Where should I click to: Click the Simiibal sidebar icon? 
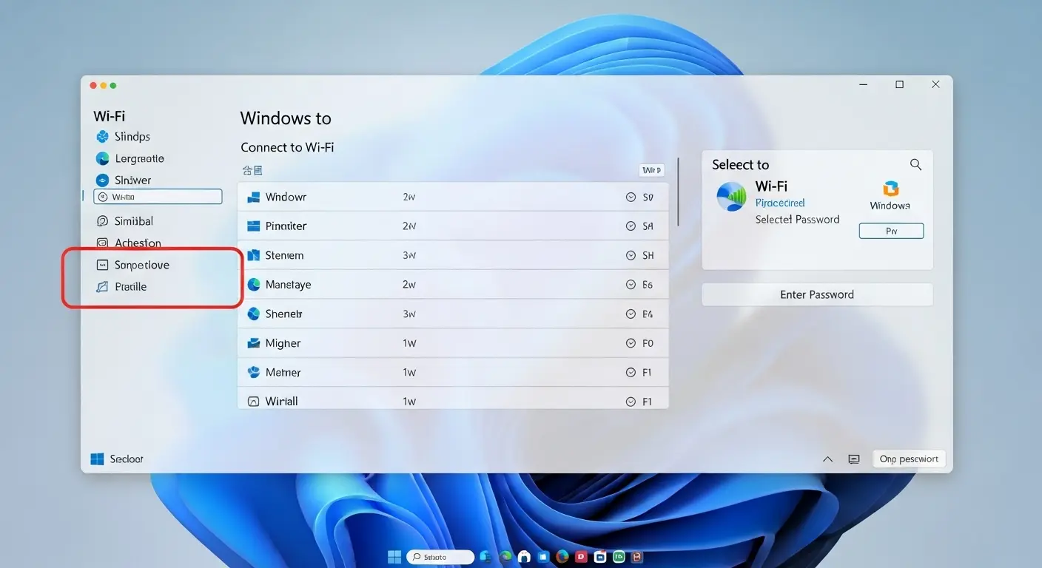click(103, 221)
